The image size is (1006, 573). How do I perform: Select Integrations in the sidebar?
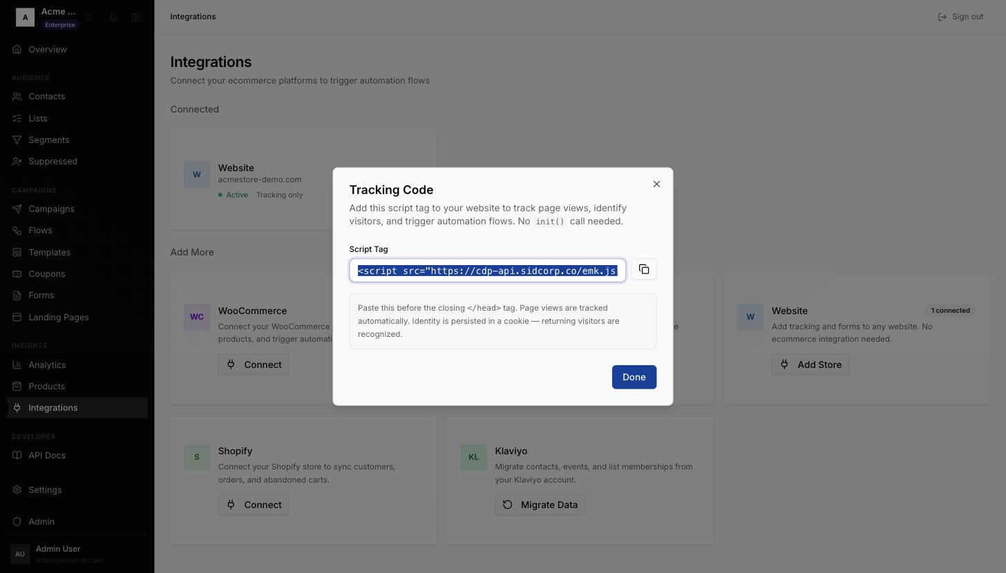click(77, 408)
